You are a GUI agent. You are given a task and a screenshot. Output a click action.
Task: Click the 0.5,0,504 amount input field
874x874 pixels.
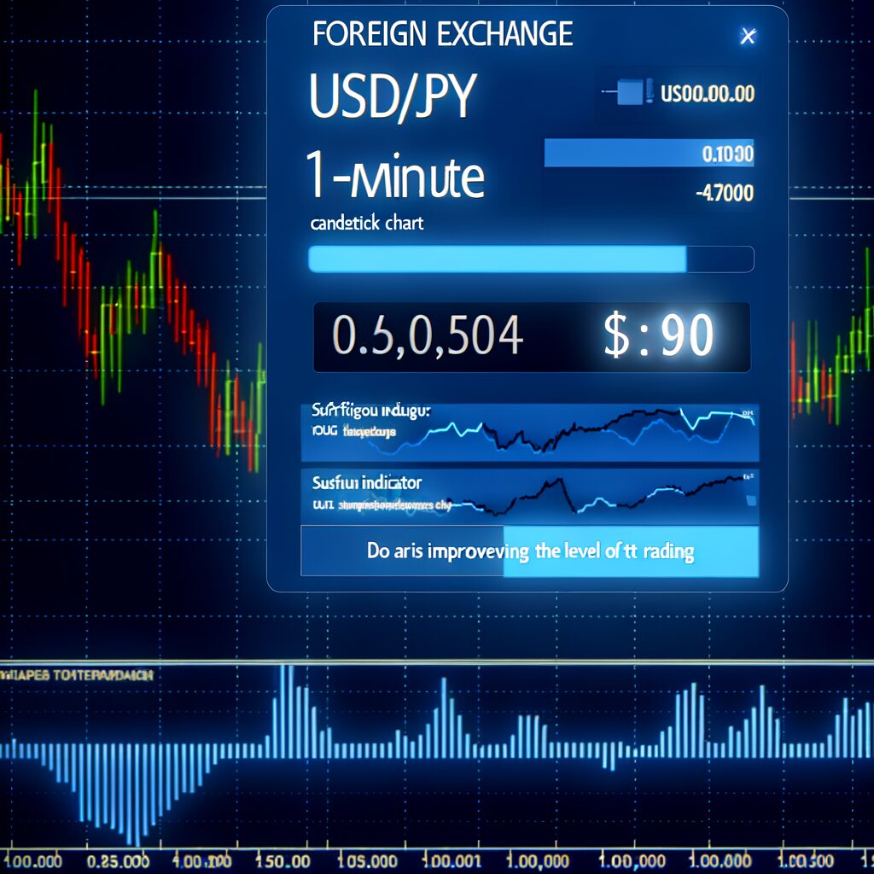(427, 336)
